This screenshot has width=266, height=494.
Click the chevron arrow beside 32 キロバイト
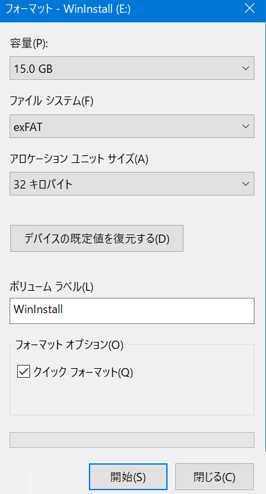click(246, 184)
